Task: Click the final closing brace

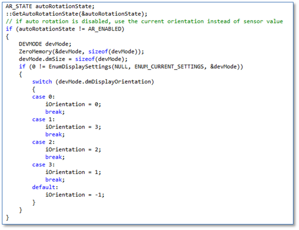Action: (x=7, y=217)
